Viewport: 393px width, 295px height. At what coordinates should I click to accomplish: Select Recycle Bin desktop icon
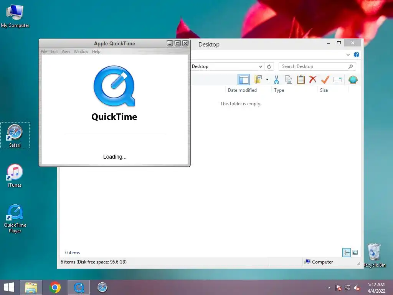tap(374, 255)
